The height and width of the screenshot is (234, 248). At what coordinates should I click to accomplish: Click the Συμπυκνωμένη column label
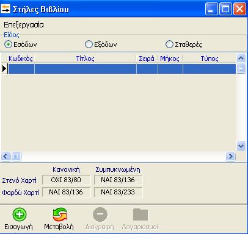(118, 169)
